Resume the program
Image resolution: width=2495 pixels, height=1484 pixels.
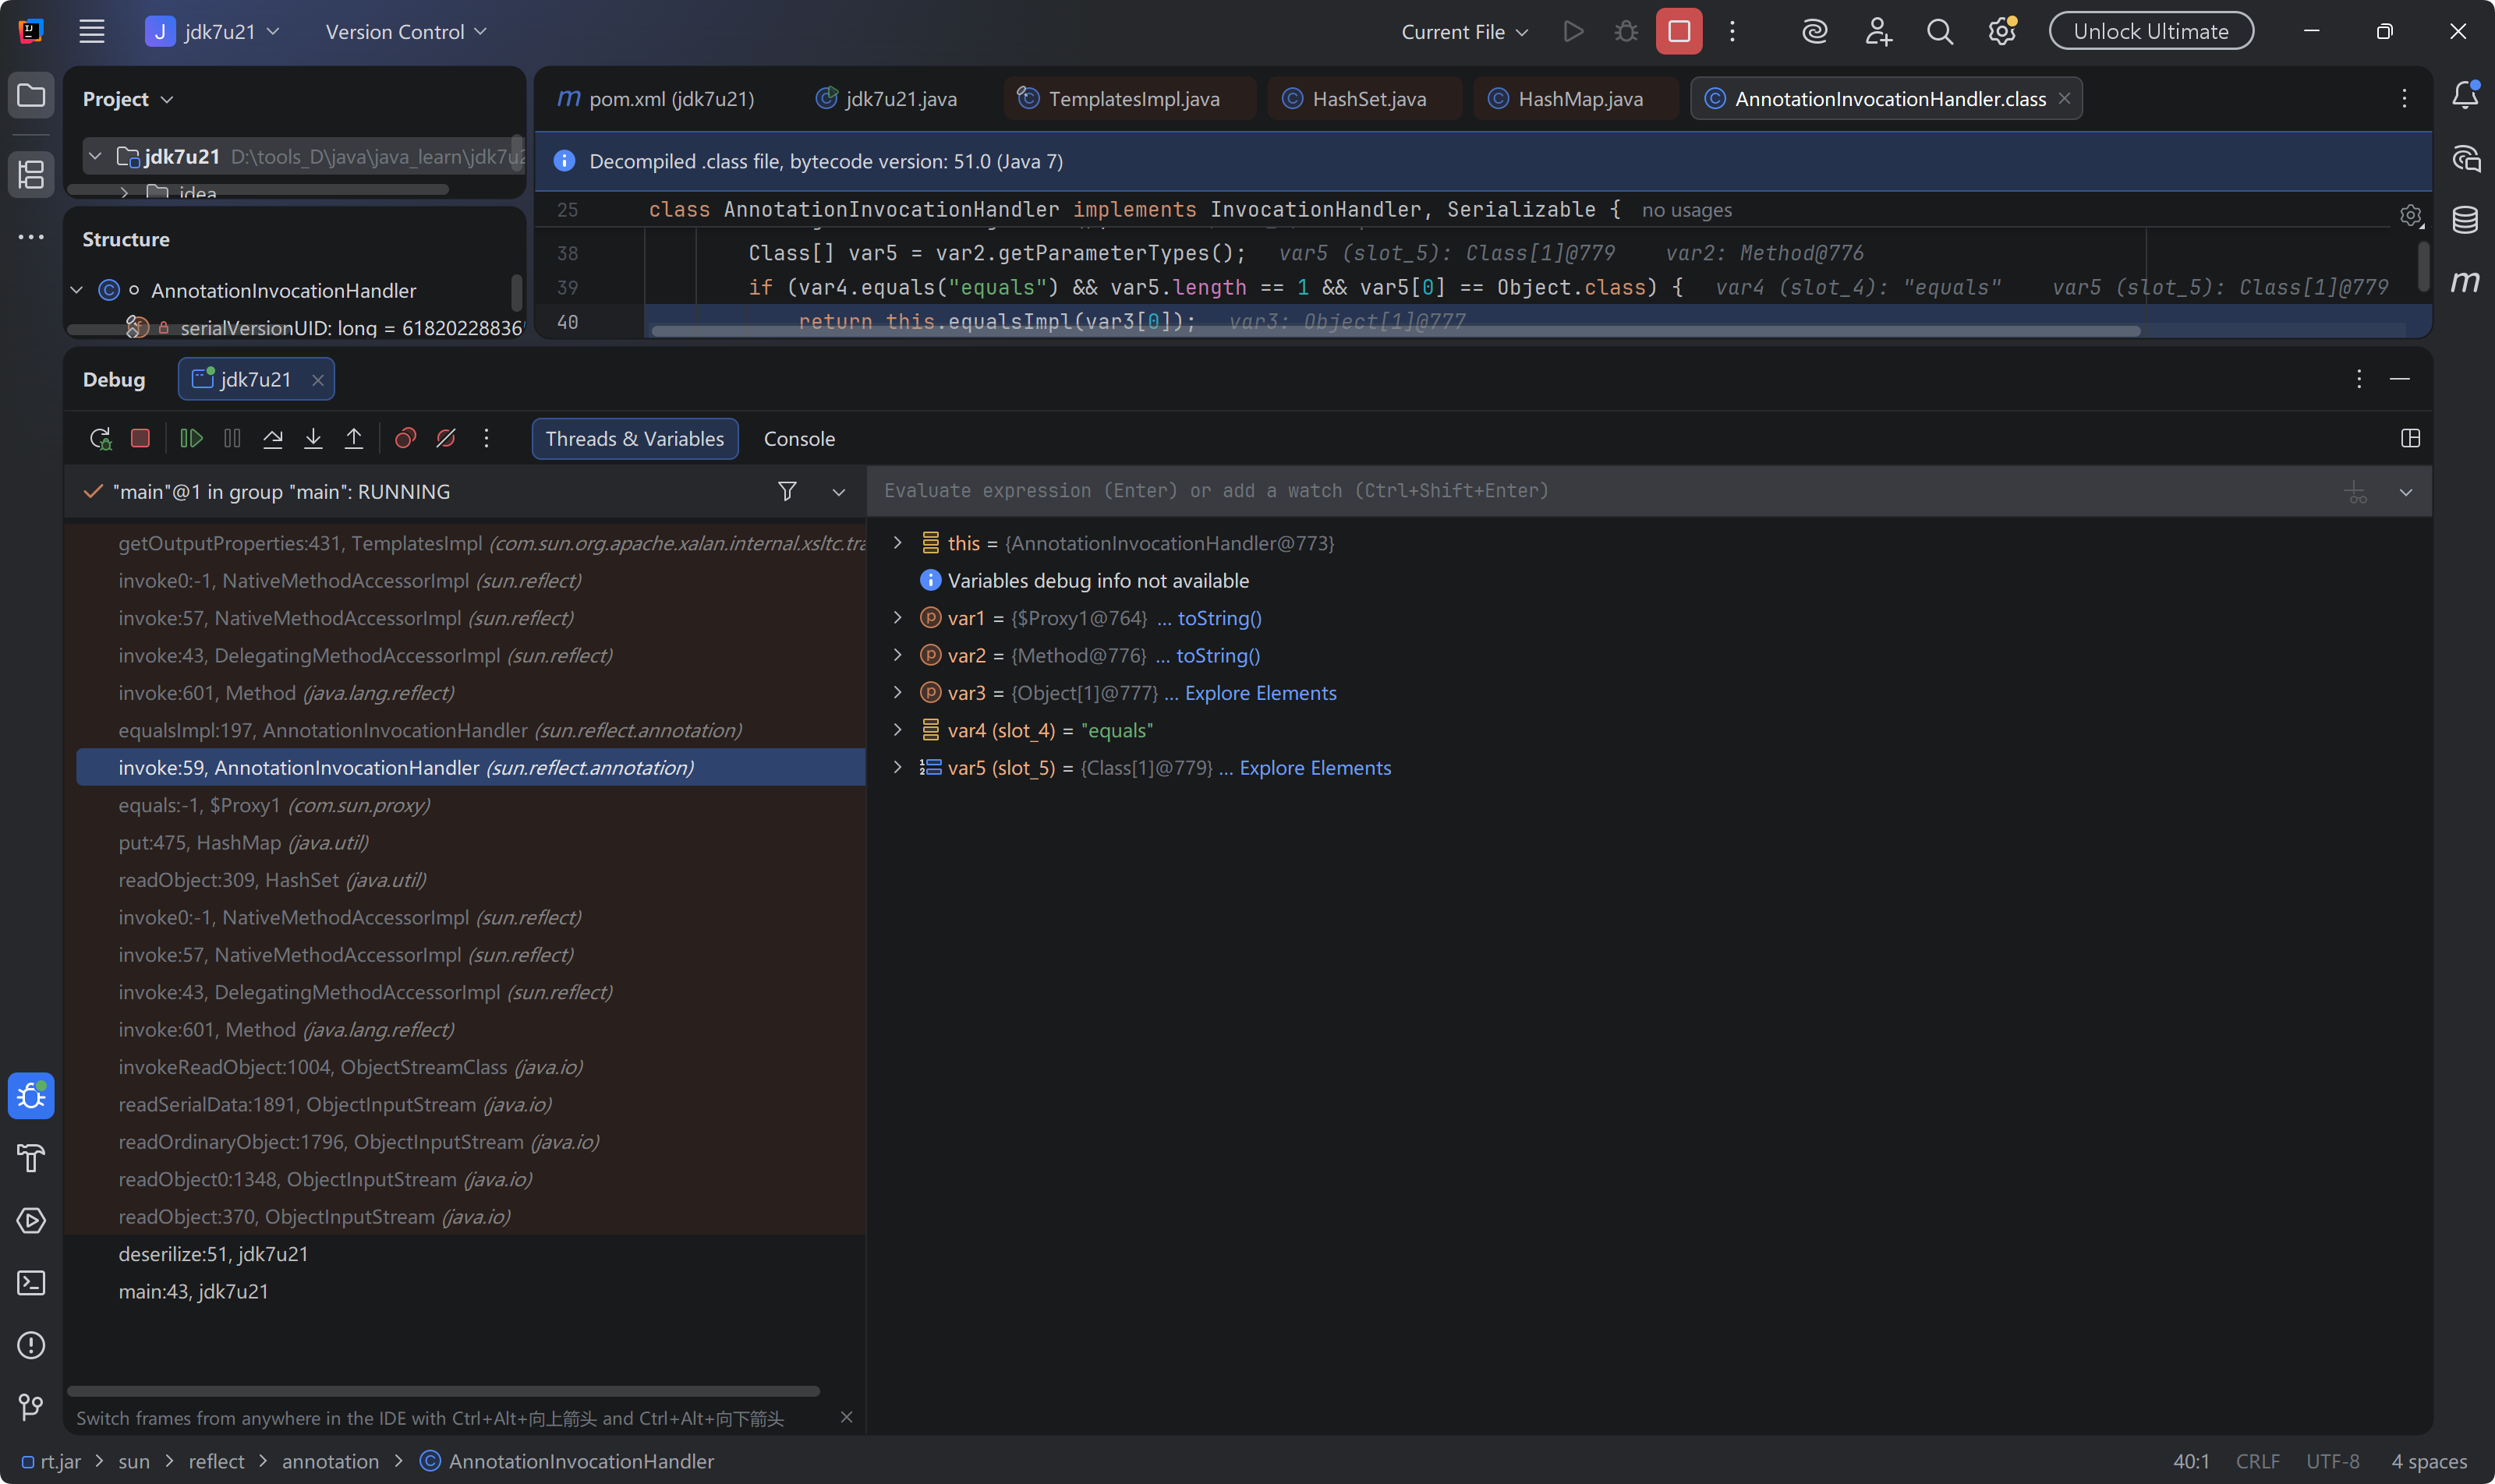[191, 438]
